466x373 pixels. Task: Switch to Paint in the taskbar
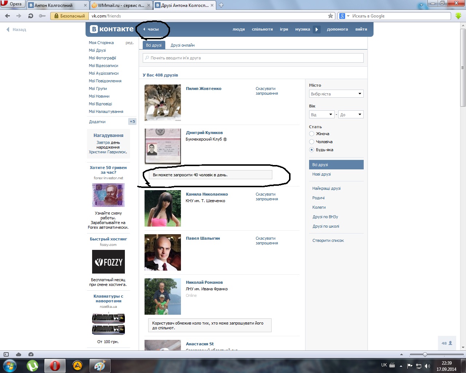(x=99, y=365)
